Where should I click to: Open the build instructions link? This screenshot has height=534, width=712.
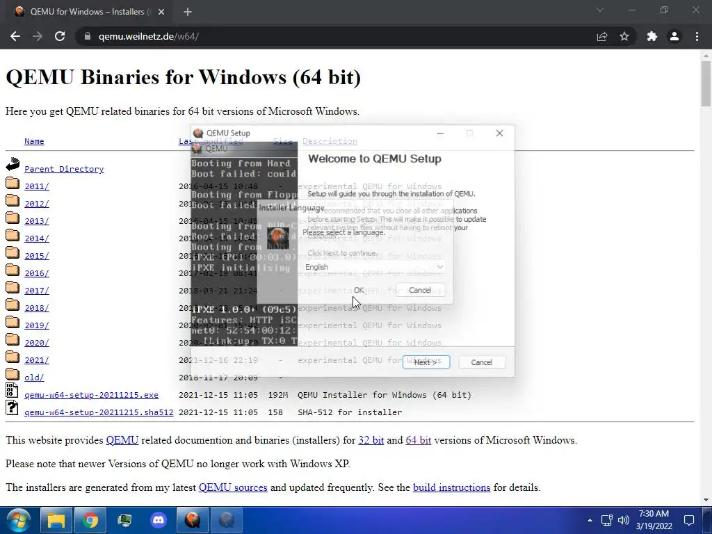[x=451, y=487]
